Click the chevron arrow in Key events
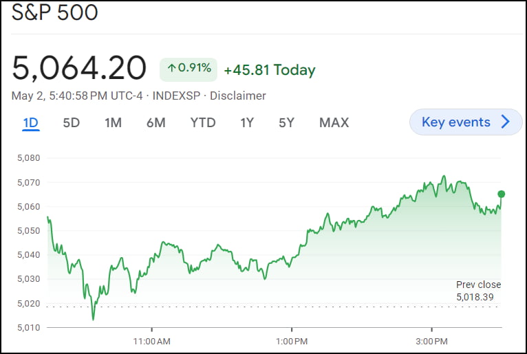This screenshot has height=354, width=527. (x=506, y=122)
